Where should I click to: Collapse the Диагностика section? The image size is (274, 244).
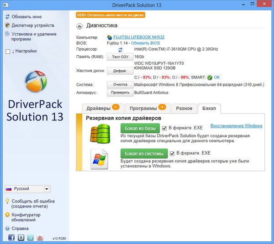[x=80, y=26]
